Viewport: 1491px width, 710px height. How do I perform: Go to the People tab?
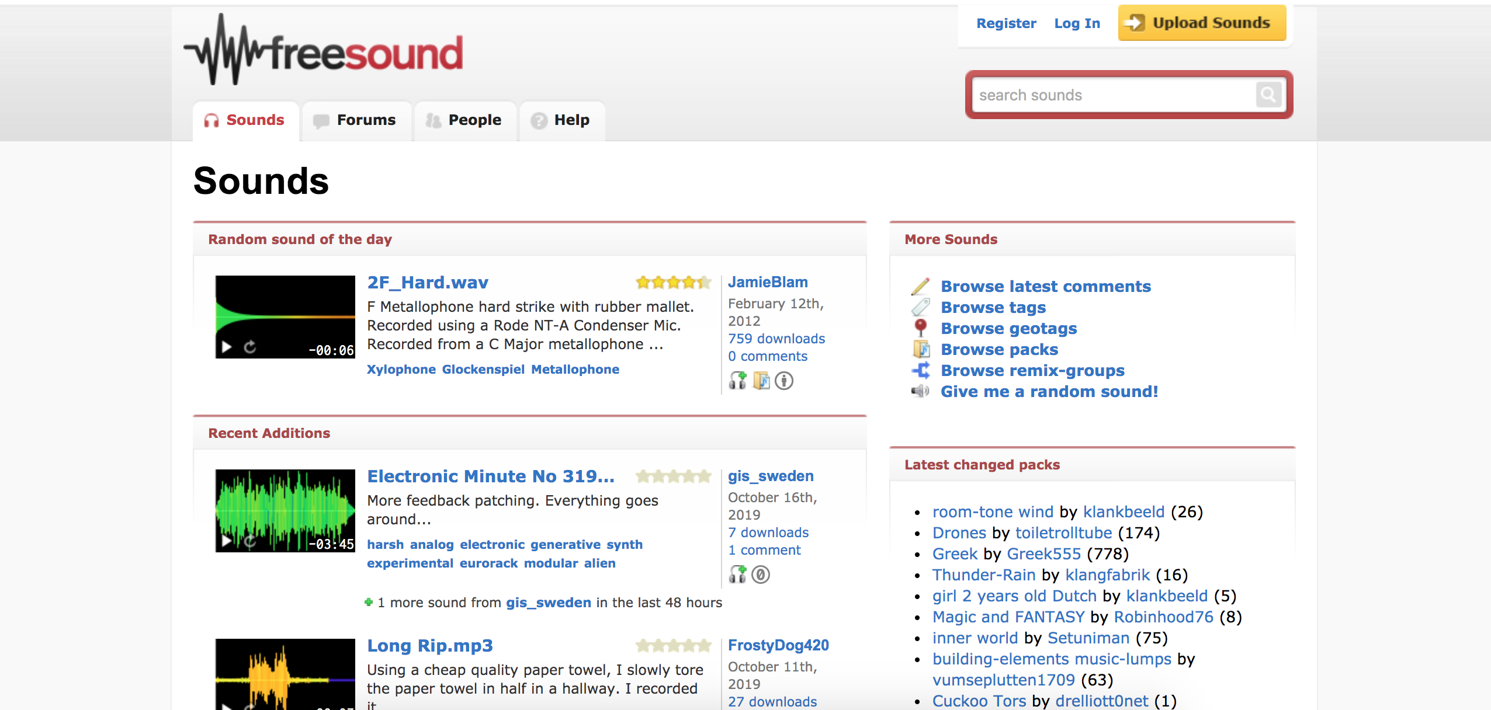(x=464, y=120)
